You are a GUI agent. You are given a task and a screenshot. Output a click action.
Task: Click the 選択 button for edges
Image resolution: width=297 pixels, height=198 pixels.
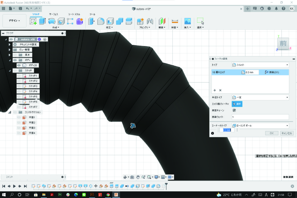coord(237,104)
